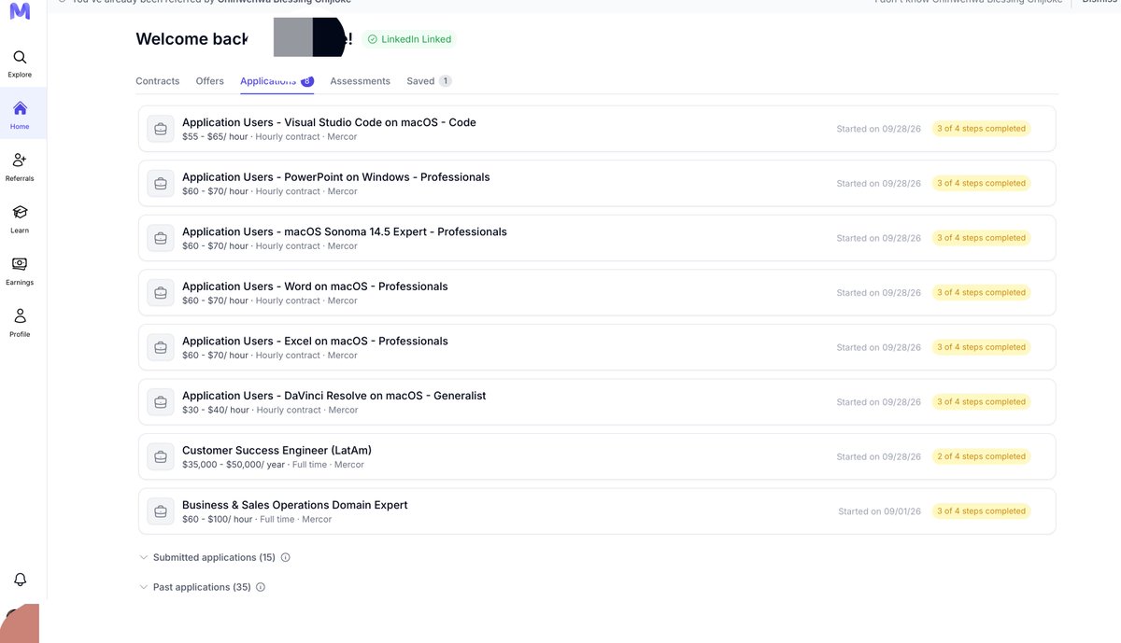
Task: Click info icon next to Submitted applications
Action: (286, 557)
